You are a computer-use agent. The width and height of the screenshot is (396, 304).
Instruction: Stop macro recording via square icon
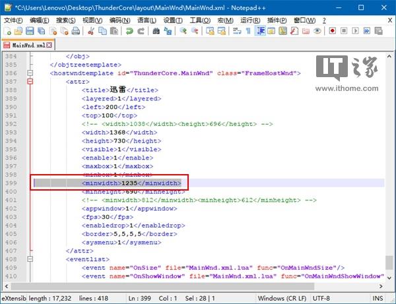point(344,31)
